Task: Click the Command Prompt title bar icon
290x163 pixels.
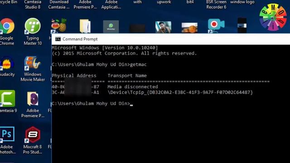Action: (x=58, y=39)
